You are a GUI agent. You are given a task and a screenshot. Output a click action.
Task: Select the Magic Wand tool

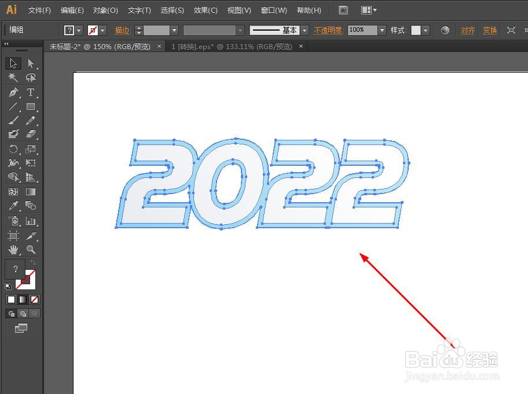coord(13,77)
